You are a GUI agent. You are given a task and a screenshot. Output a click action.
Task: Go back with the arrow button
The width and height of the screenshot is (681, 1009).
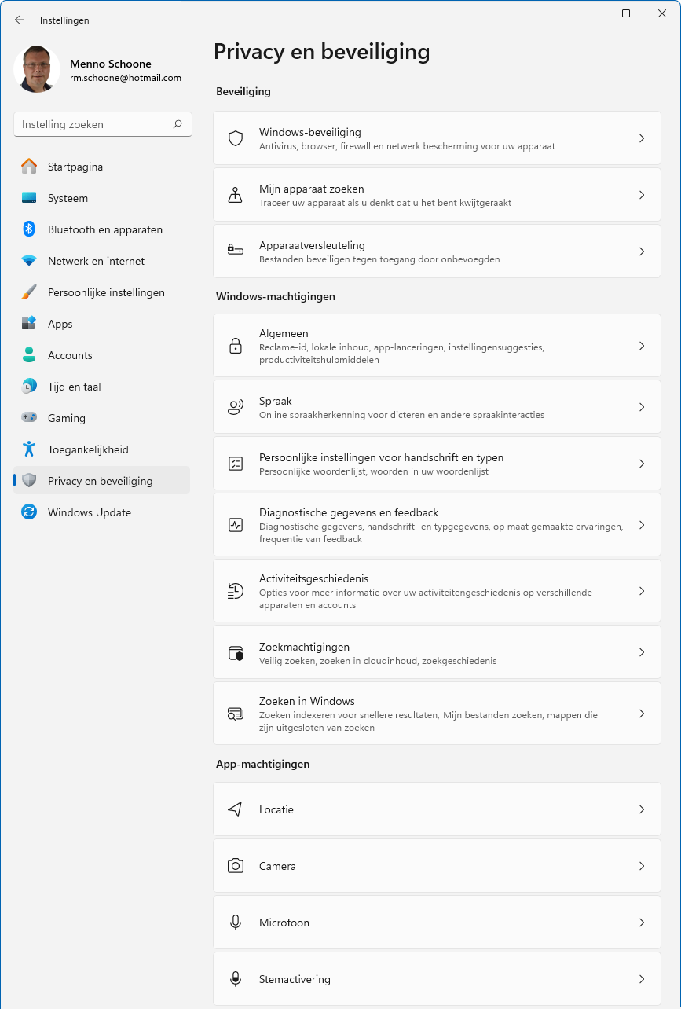coord(20,20)
